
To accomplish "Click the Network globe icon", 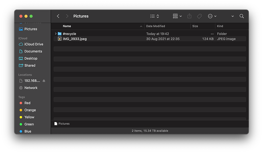I will click(x=21, y=88).
